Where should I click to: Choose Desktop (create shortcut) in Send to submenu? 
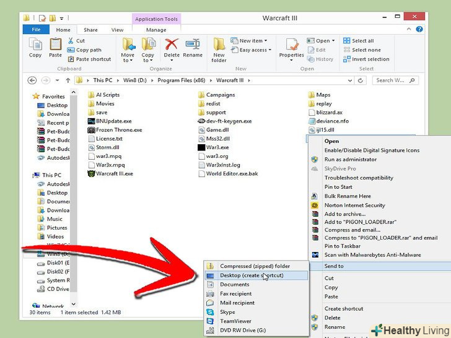[x=256, y=275]
